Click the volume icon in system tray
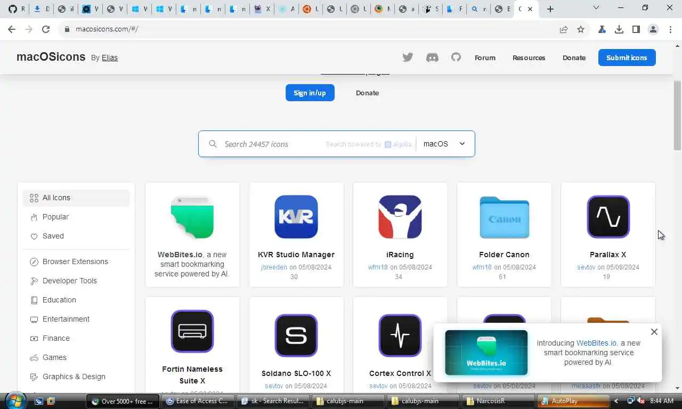Screen dimensions: 682x409 (642, 400)
